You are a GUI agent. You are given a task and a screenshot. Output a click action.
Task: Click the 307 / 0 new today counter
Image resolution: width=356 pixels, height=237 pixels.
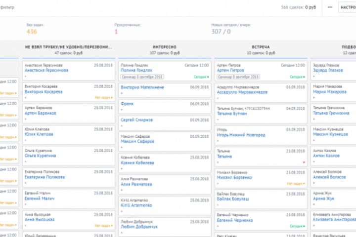click(221, 32)
